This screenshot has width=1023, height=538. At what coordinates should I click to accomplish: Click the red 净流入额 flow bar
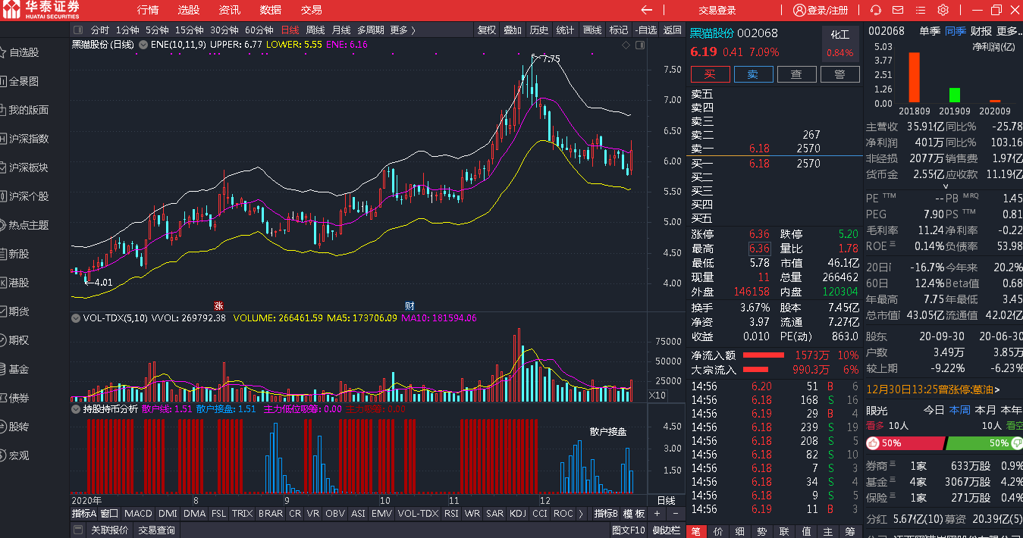(763, 355)
